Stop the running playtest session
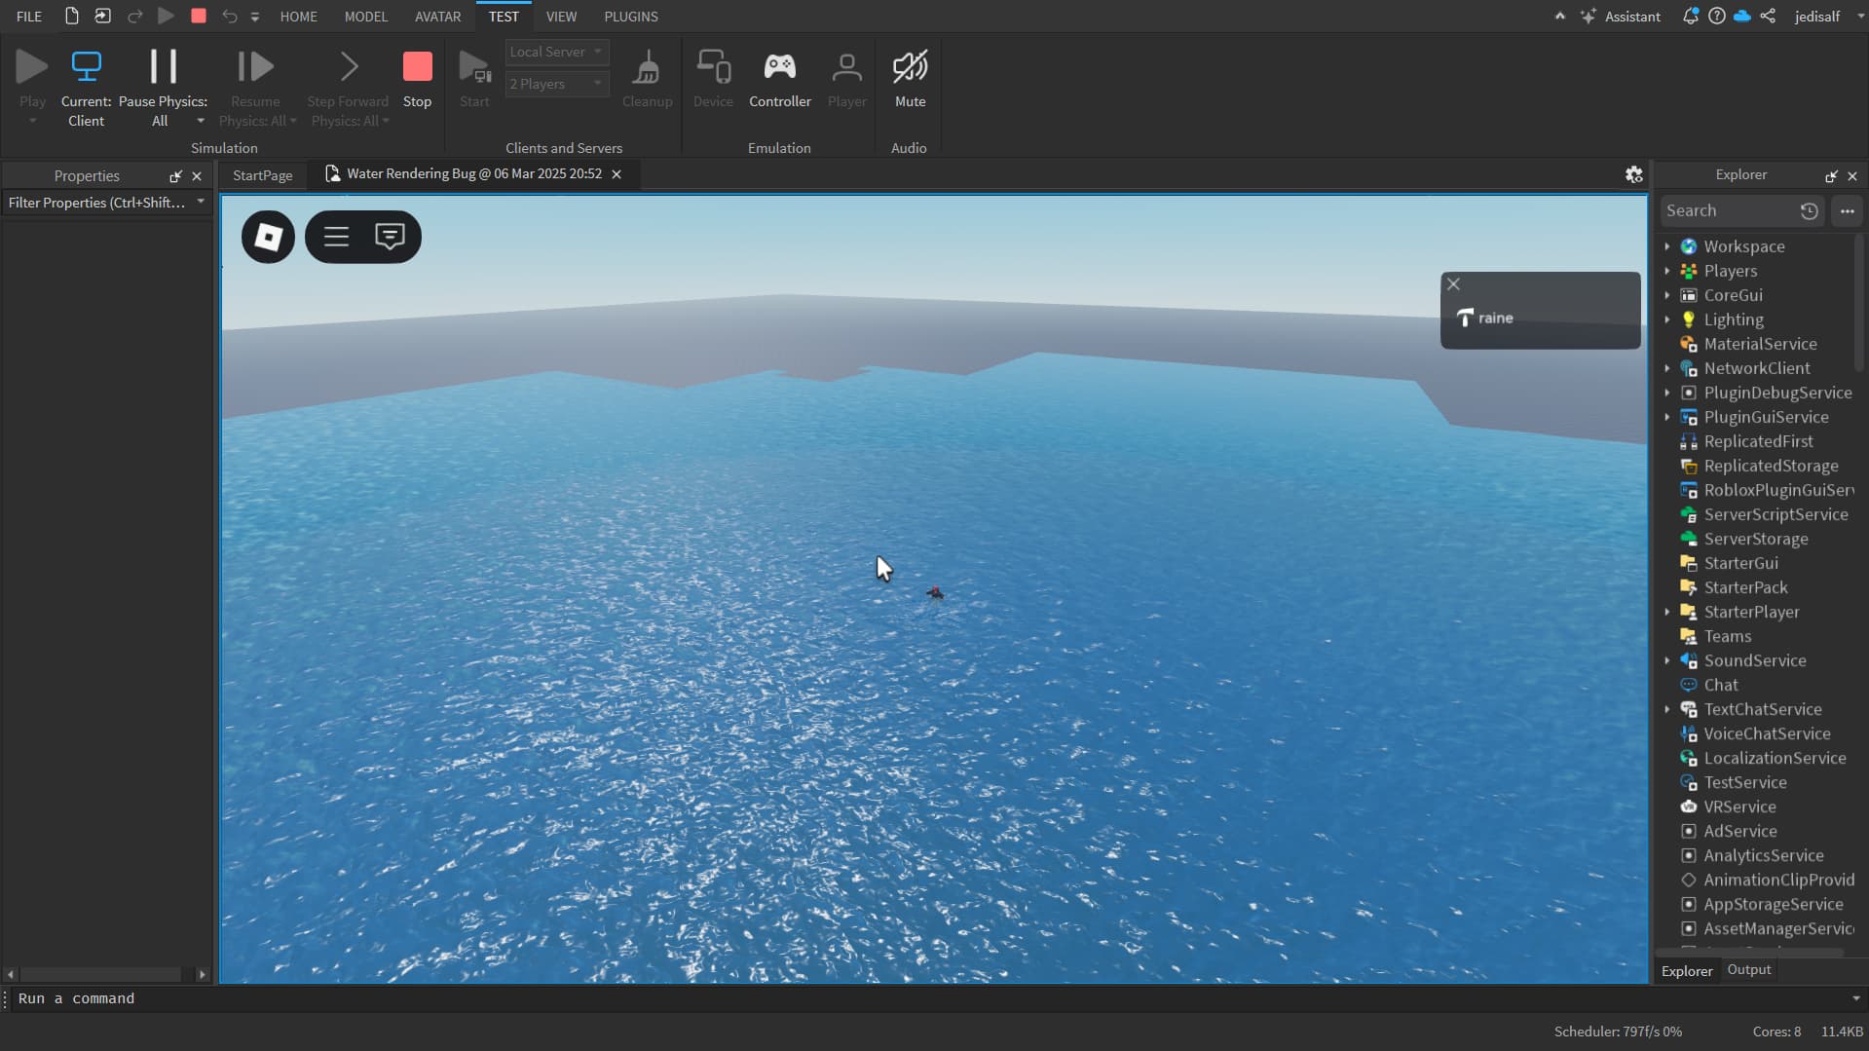The width and height of the screenshot is (1869, 1051). pyautogui.click(x=417, y=76)
